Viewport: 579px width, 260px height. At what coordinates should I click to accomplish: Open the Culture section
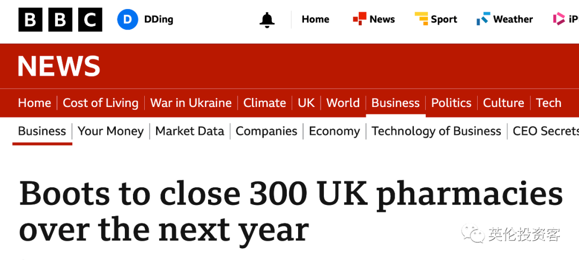tap(503, 103)
